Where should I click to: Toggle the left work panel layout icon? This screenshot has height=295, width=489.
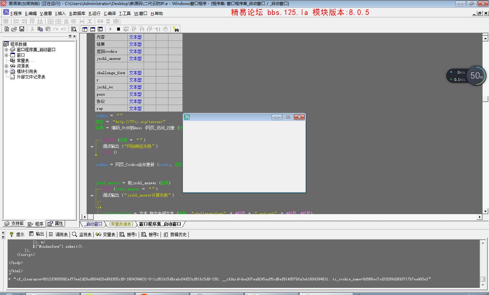point(85,29)
